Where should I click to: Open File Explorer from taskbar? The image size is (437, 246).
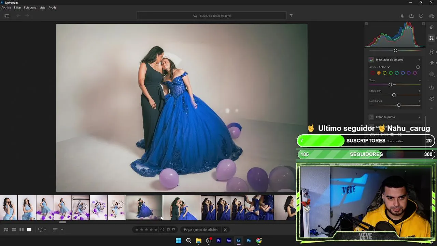tap(199, 241)
